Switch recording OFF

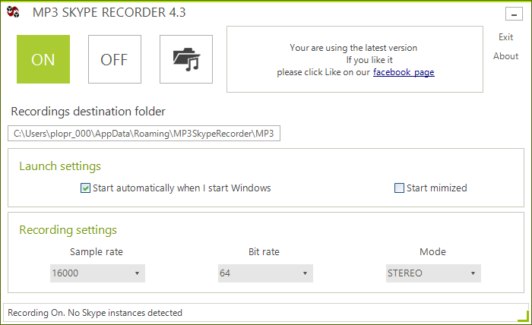click(115, 59)
